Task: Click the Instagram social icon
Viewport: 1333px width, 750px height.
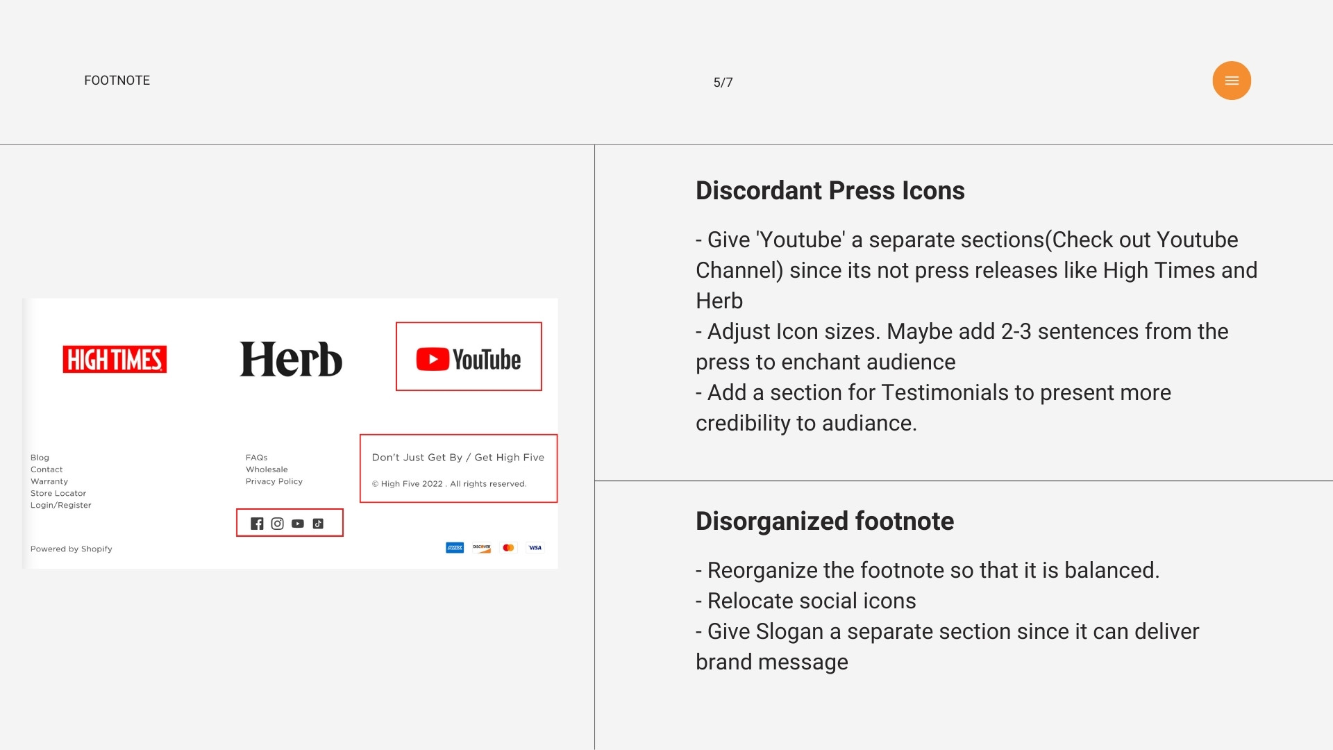Action: (x=277, y=524)
